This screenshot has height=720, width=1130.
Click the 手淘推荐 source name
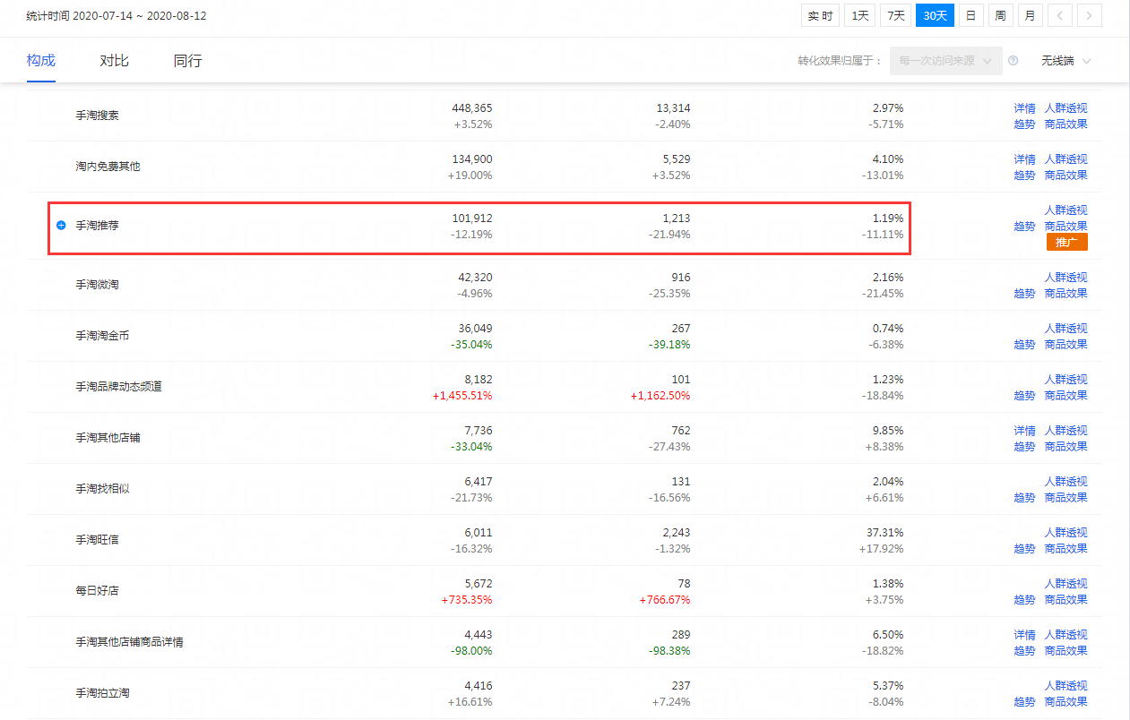pos(97,226)
